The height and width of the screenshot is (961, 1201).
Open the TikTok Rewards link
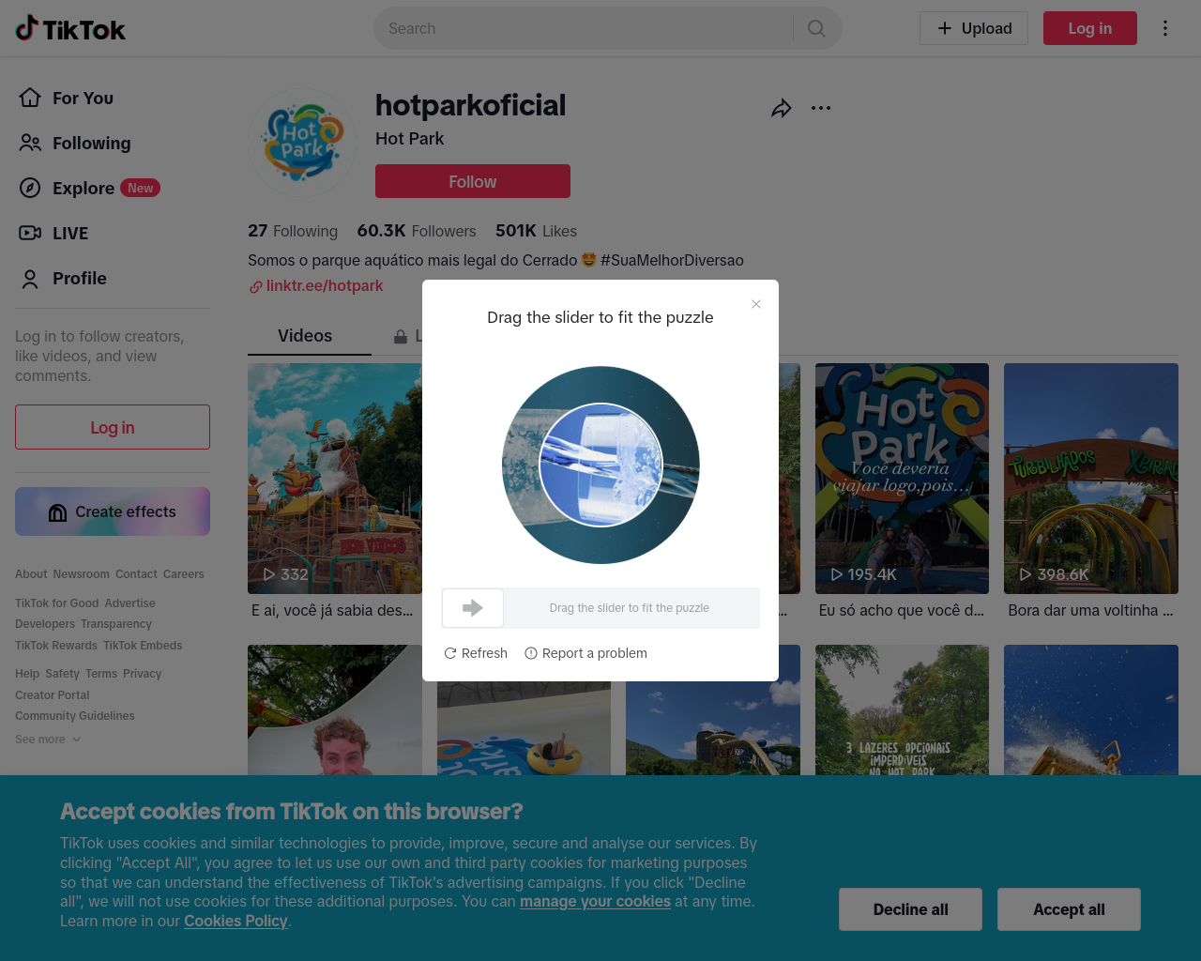click(56, 646)
